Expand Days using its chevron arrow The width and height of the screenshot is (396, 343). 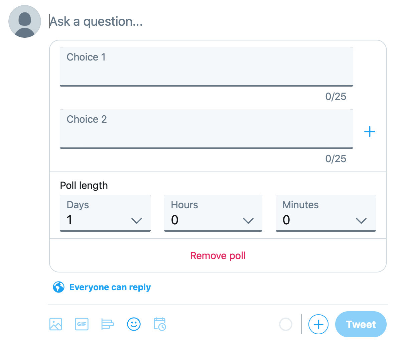coord(137,221)
